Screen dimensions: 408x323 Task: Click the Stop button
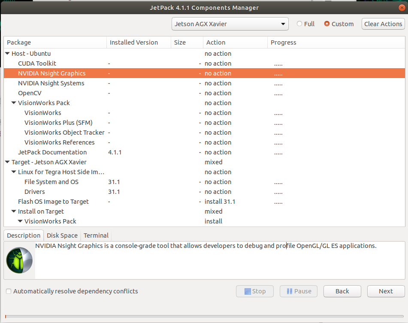[x=255, y=291]
